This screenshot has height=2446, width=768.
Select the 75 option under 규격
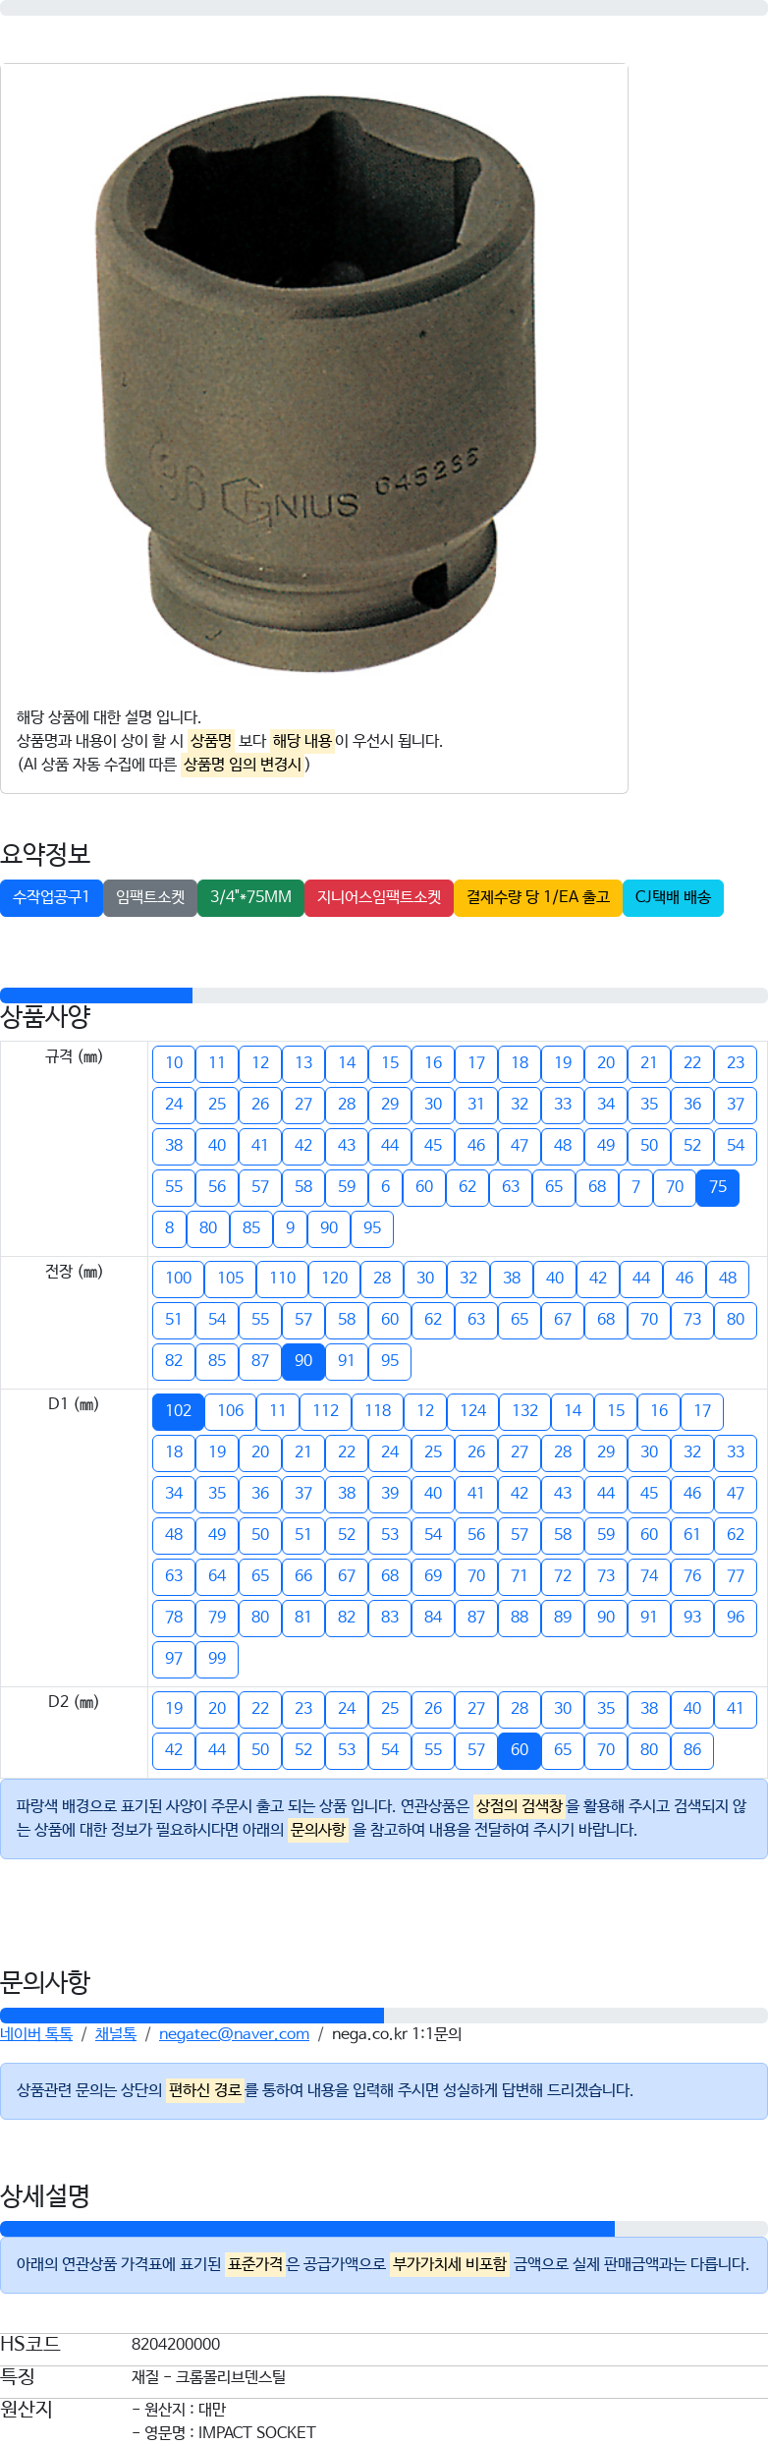[718, 1187]
